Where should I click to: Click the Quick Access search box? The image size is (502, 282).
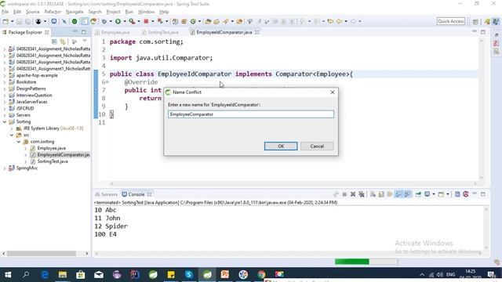[x=451, y=21]
